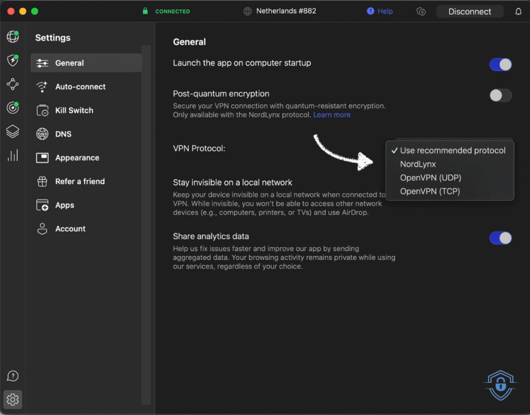The height and width of the screenshot is (415, 530).
Task: Click the Help link text
Action: (x=385, y=11)
